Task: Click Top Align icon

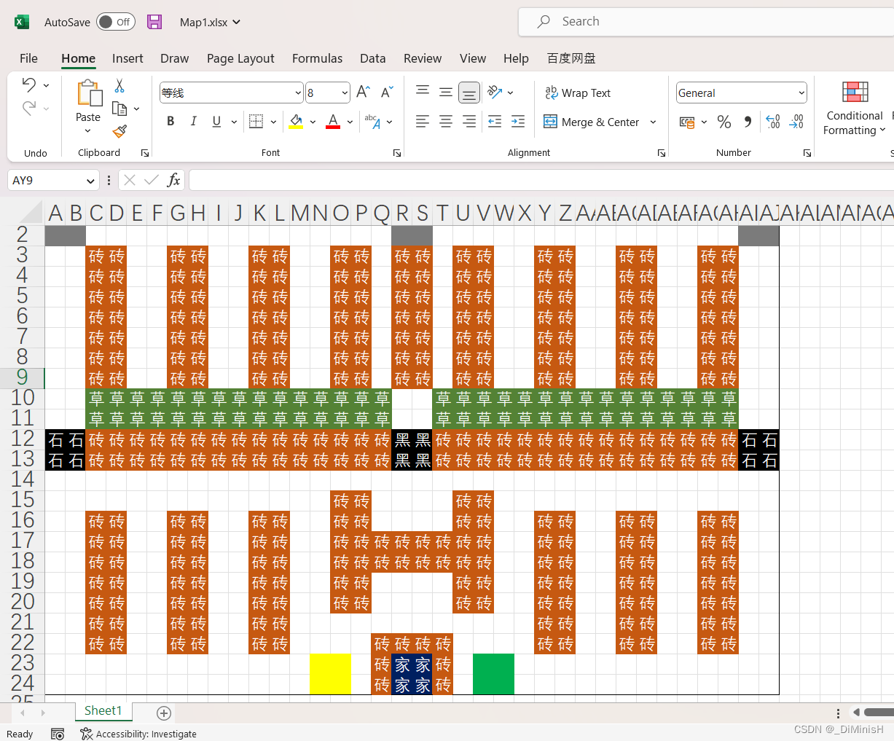Action: point(423,92)
